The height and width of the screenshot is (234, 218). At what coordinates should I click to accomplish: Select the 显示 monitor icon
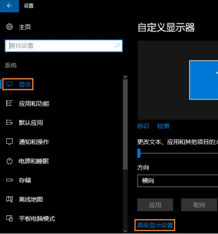coord(9,84)
